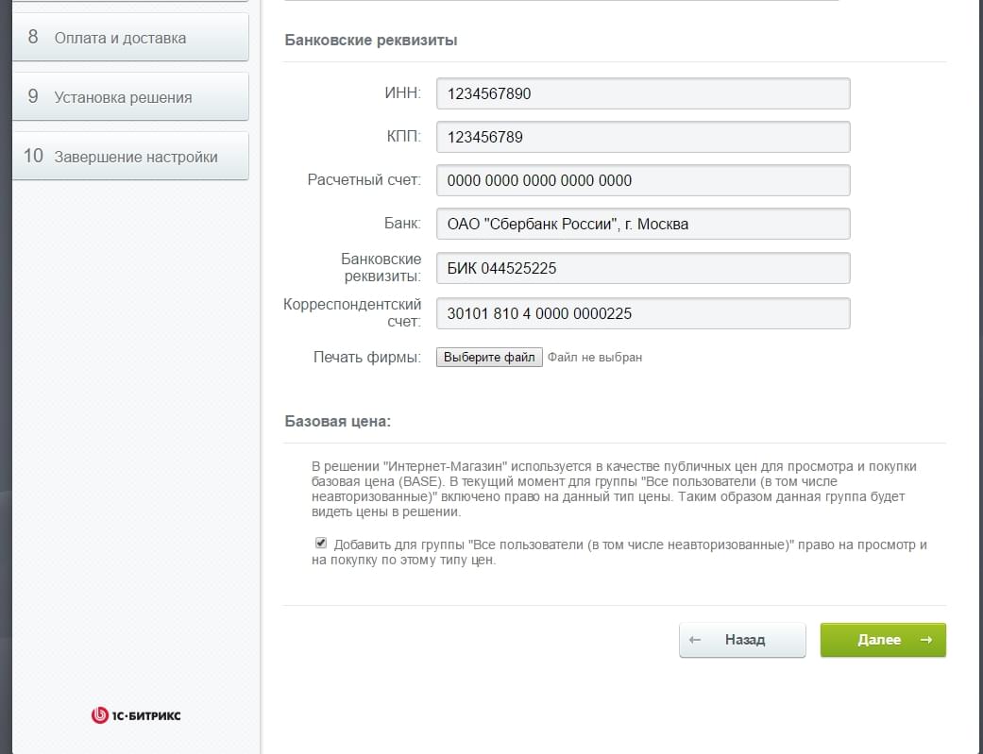Click the right arrow icon on Далее
The height and width of the screenshot is (754, 983).
(926, 640)
